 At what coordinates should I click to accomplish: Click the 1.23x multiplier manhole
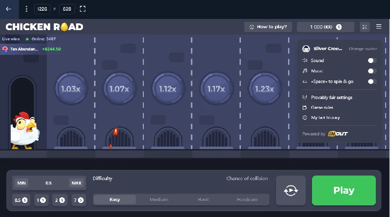pos(265,88)
